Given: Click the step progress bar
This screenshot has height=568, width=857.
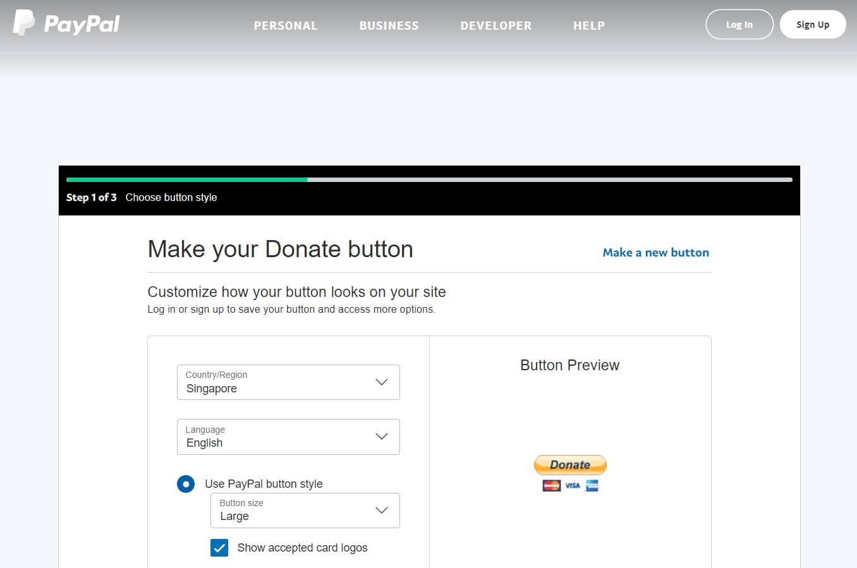Looking at the screenshot, I should (429, 179).
